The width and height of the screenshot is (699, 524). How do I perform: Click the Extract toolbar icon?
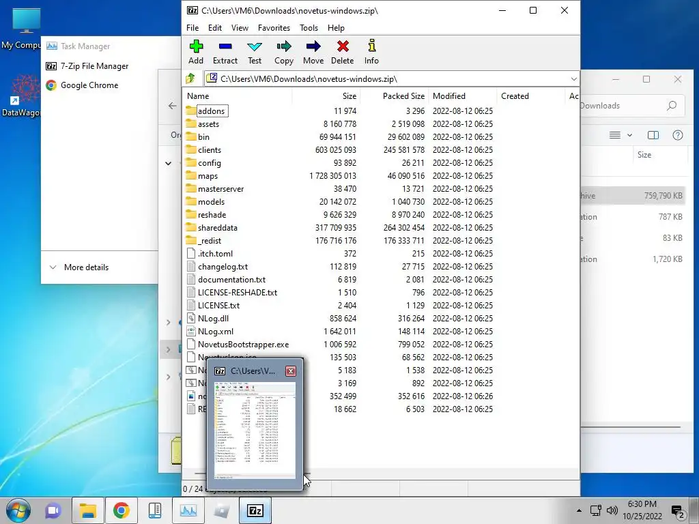225,52
